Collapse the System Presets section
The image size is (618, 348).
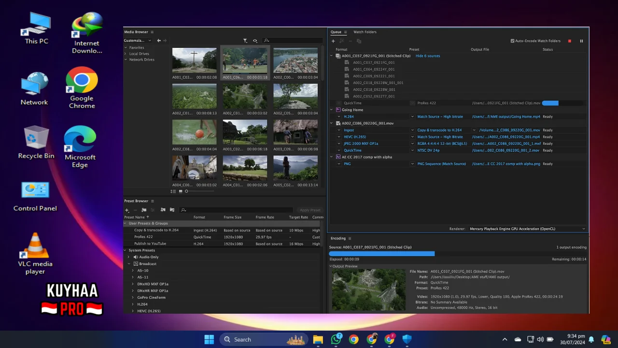tap(126, 250)
